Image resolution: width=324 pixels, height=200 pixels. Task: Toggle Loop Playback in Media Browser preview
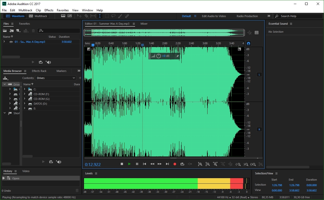(51, 162)
